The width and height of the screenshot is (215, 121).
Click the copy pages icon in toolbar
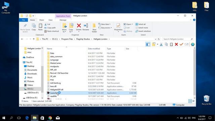click(166, 44)
